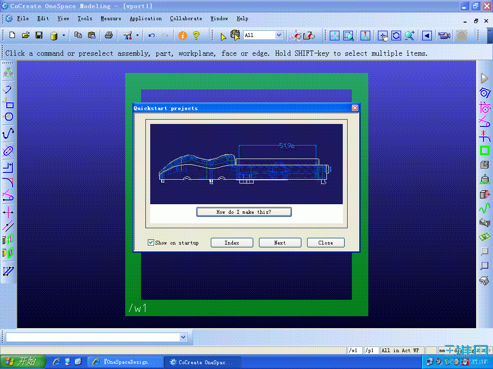The height and width of the screenshot is (369, 493).
Task: Click the yellow question mark help icon
Action: (196, 36)
